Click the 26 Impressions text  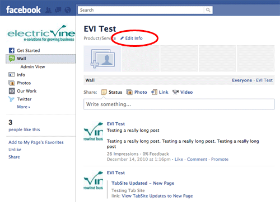point(123,154)
